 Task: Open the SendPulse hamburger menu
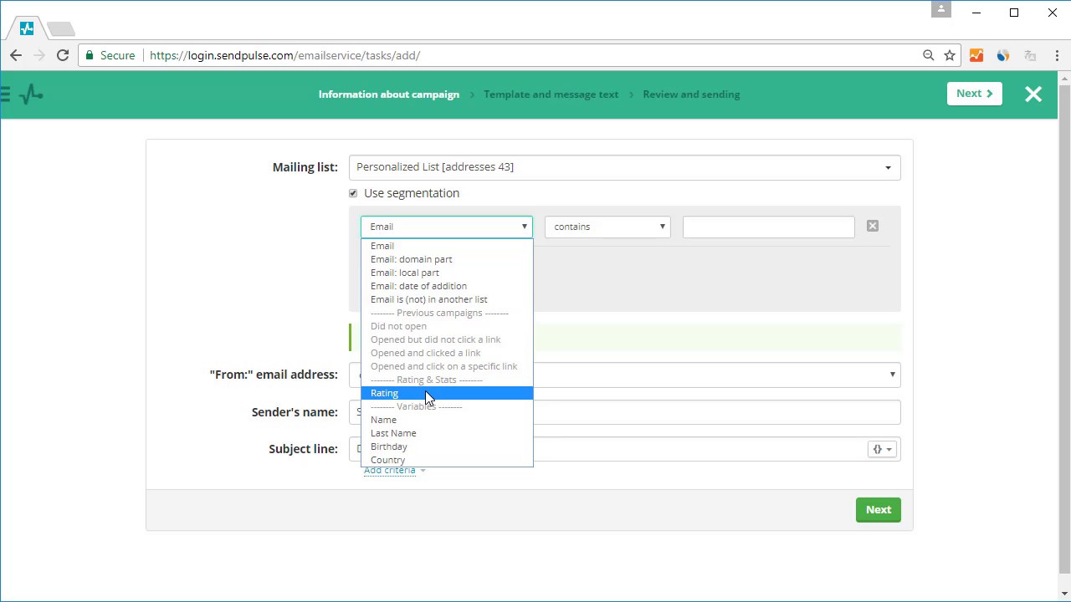click(x=5, y=94)
